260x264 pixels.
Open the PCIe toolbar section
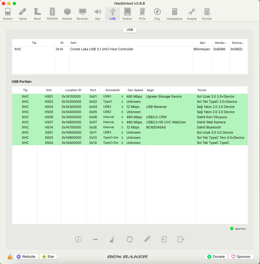tap(142, 14)
